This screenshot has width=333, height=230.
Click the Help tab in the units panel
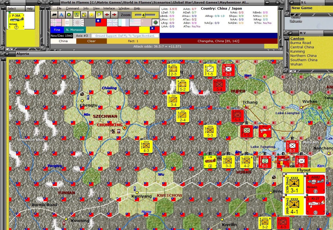[x=30, y=9]
